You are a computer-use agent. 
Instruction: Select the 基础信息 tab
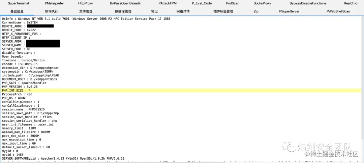[x=17, y=11]
